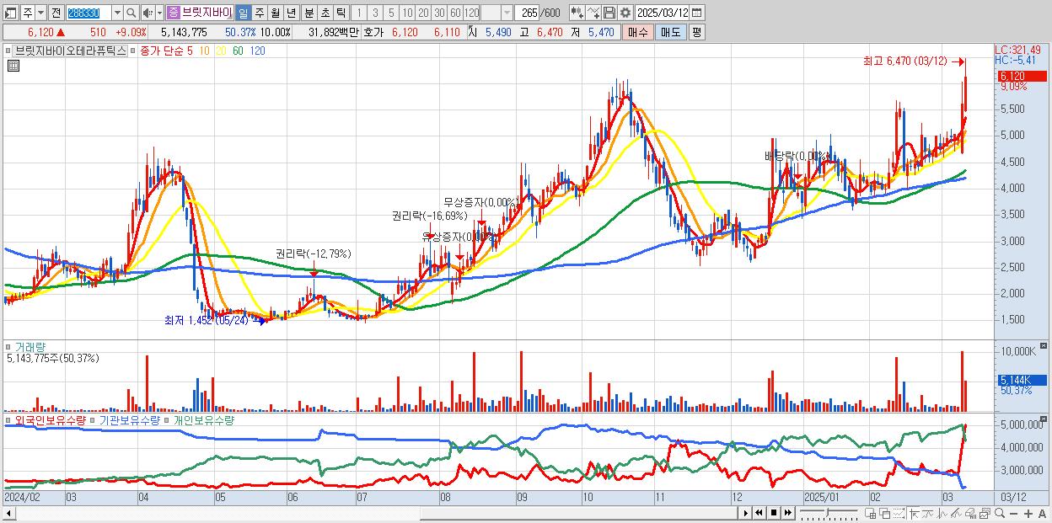Screen dimensions: 1052x523
Task: Click the bar count field 265
Action: [x=528, y=13]
